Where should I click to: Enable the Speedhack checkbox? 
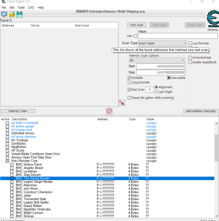[x=190, y=62]
